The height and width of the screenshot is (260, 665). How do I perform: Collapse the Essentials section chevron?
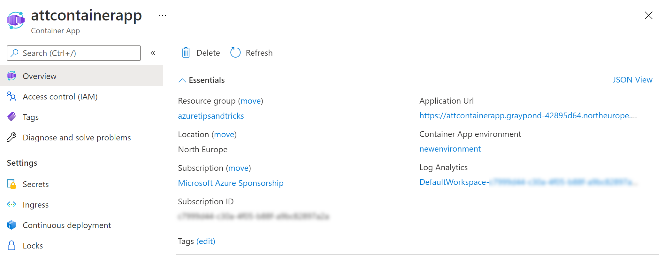click(x=182, y=80)
